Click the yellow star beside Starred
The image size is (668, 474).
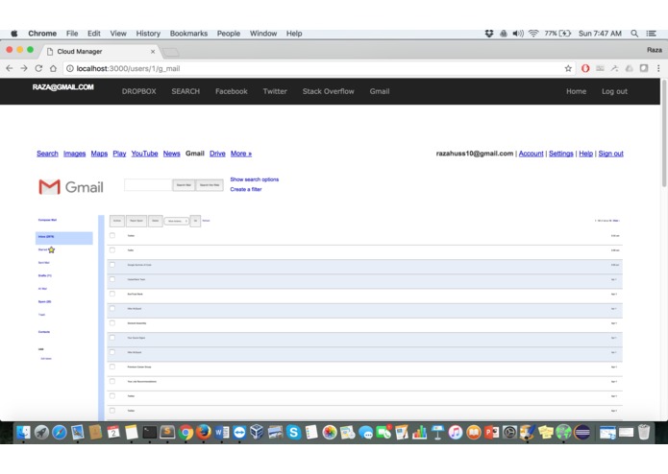(52, 250)
